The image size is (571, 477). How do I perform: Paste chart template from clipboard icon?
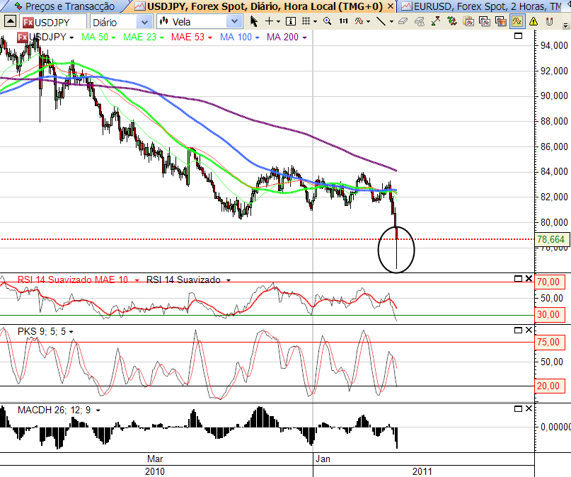(x=468, y=21)
